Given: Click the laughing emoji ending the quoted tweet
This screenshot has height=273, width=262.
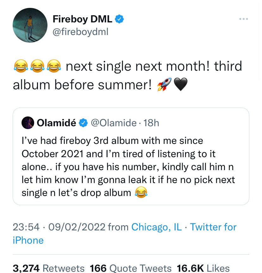Looking at the screenshot, I should 141,192.
